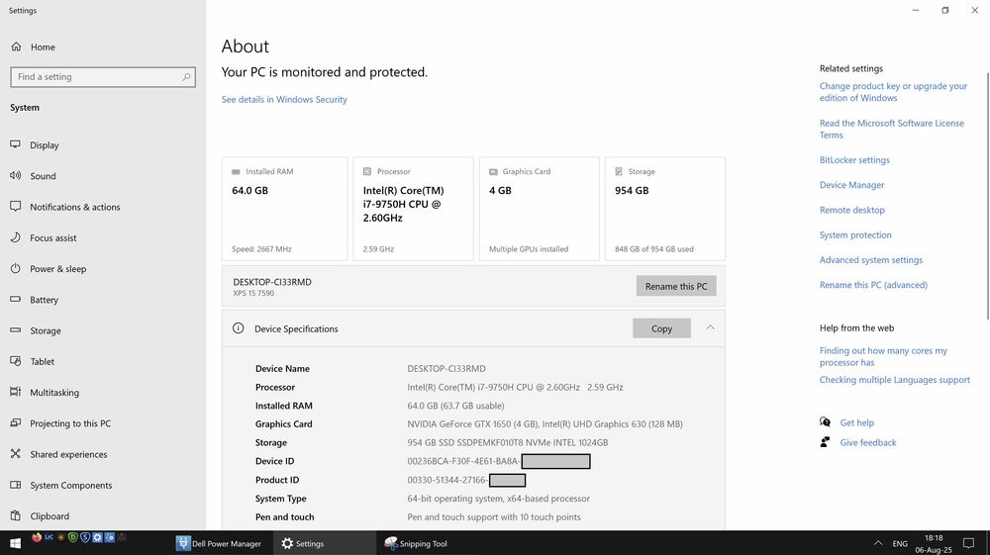Click the Firefox icon on the taskbar
The image size is (990, 555).
click(x=38, y=537)
